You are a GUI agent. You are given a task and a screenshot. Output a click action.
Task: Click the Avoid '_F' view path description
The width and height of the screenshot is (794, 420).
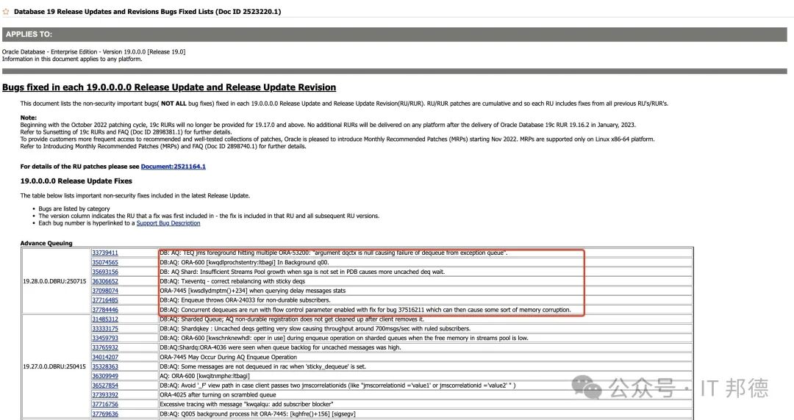click(x=337, y=385)
